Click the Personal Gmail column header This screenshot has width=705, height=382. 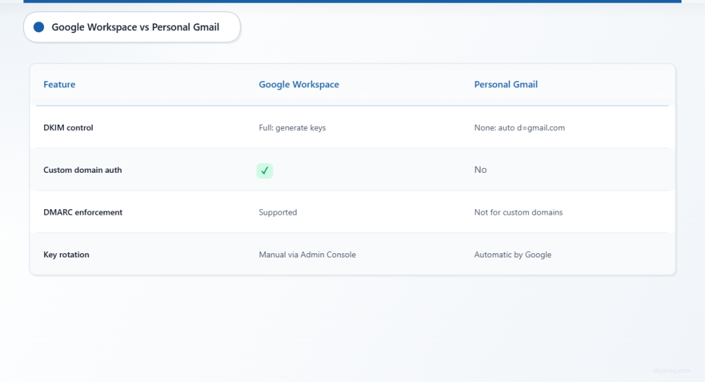click(506, 85)
